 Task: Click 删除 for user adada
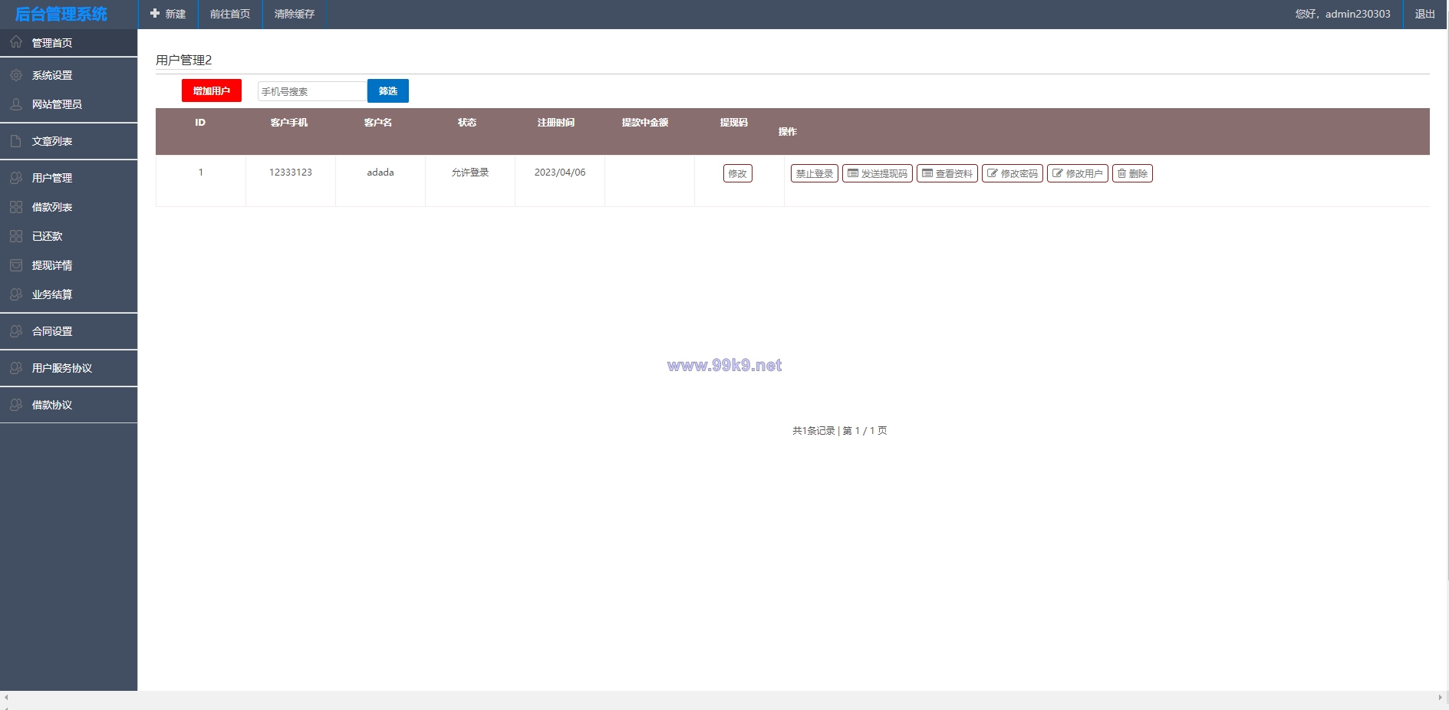[1133, 173]
